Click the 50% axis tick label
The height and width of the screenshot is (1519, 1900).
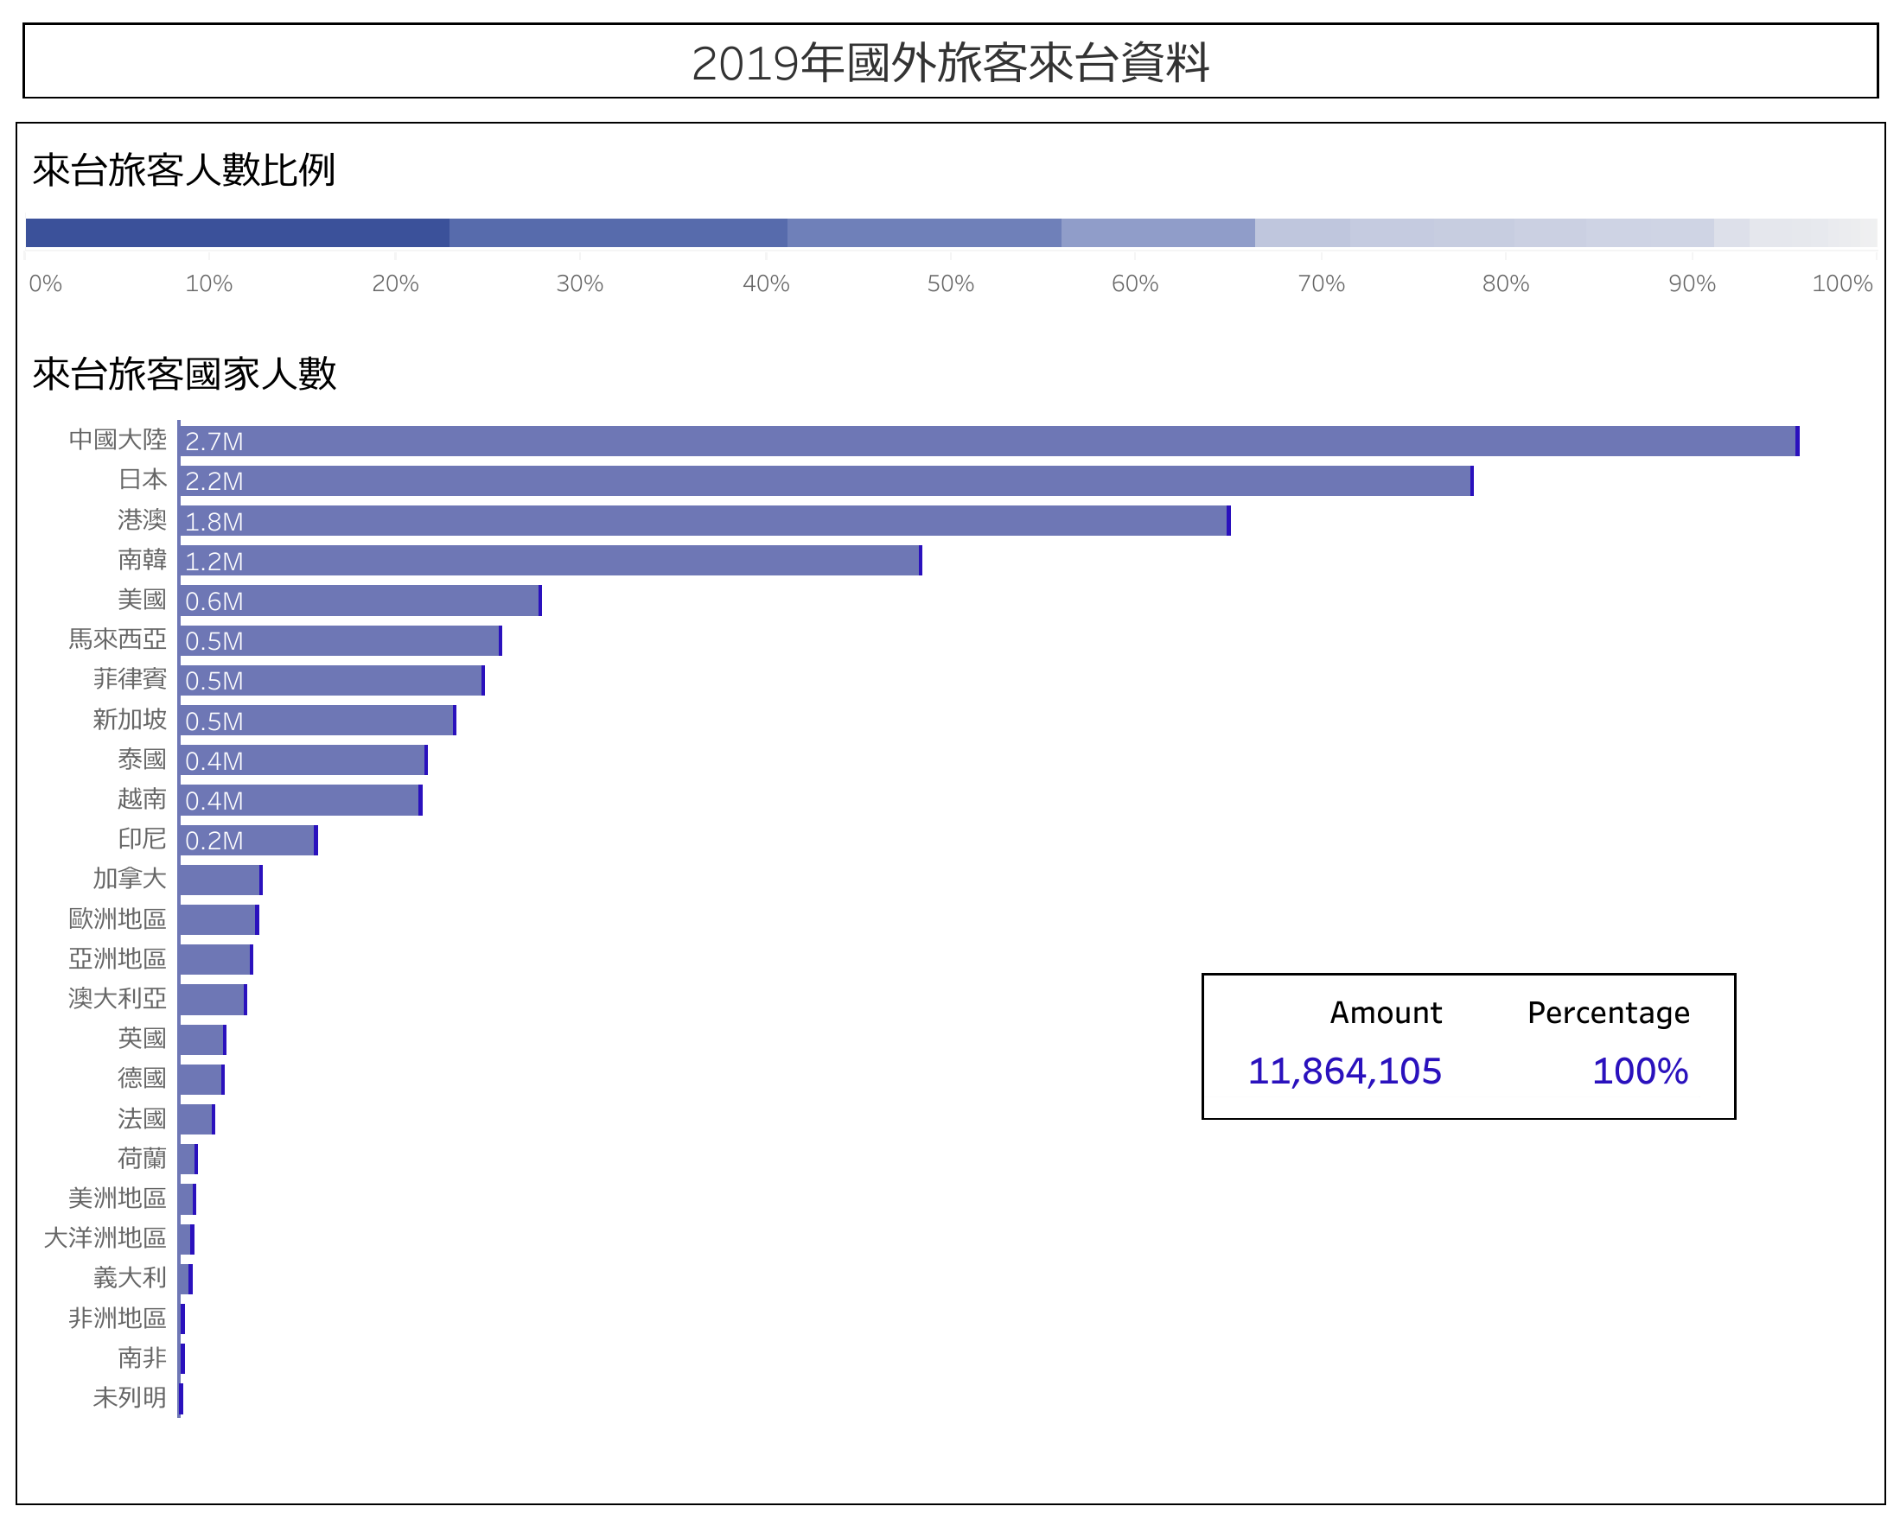pos(950,283)
